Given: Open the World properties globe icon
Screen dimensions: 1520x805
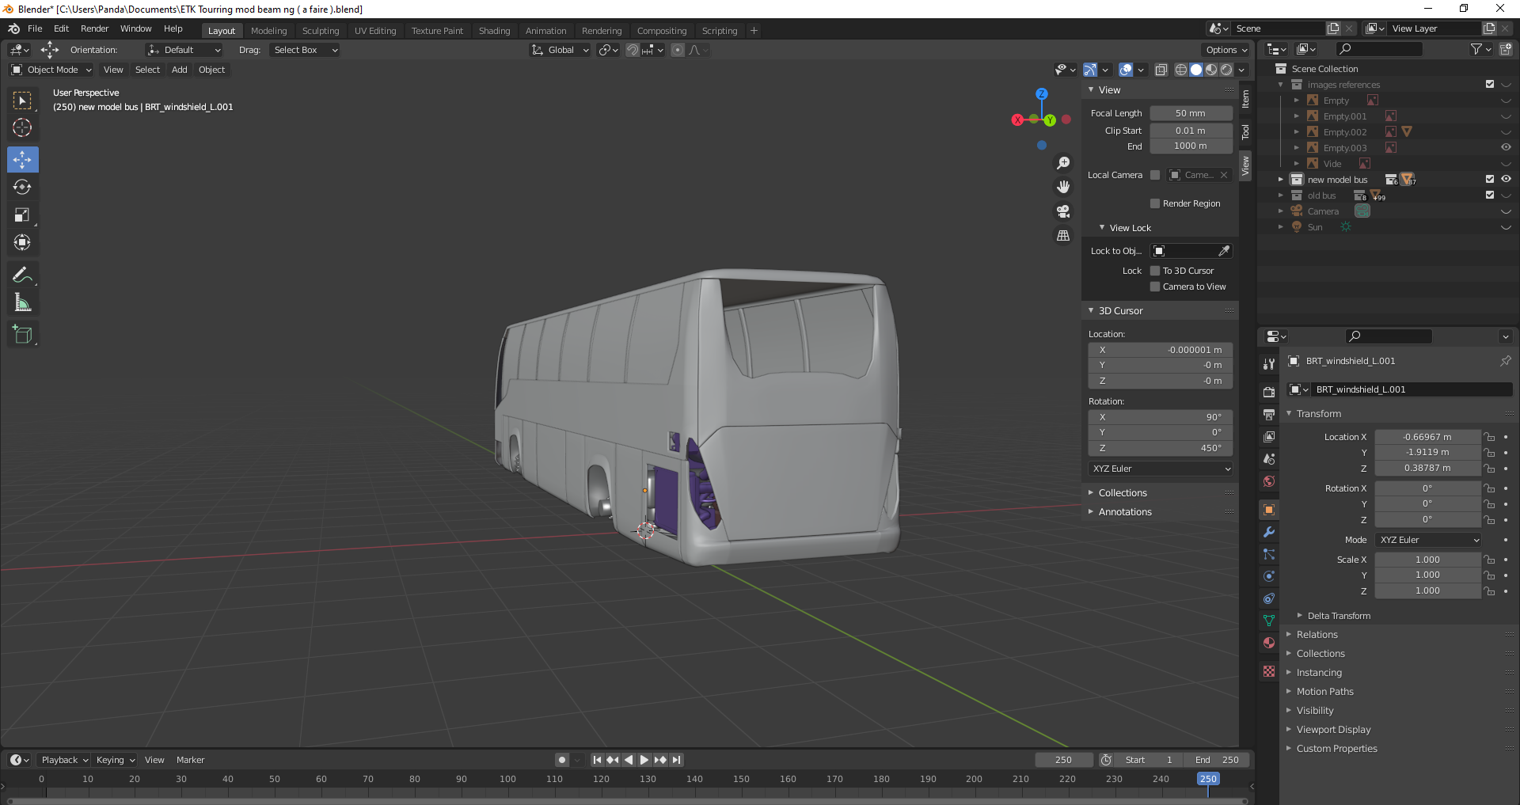Looking at the screenshot, I should (1269, 481).
